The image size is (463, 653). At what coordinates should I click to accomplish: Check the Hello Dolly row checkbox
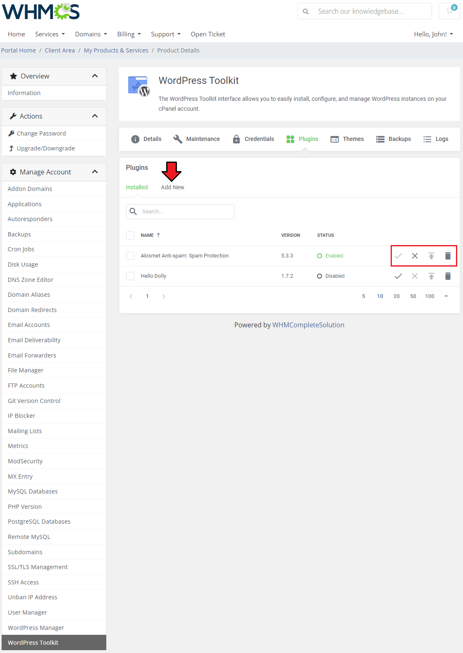[x=130, y=276]
